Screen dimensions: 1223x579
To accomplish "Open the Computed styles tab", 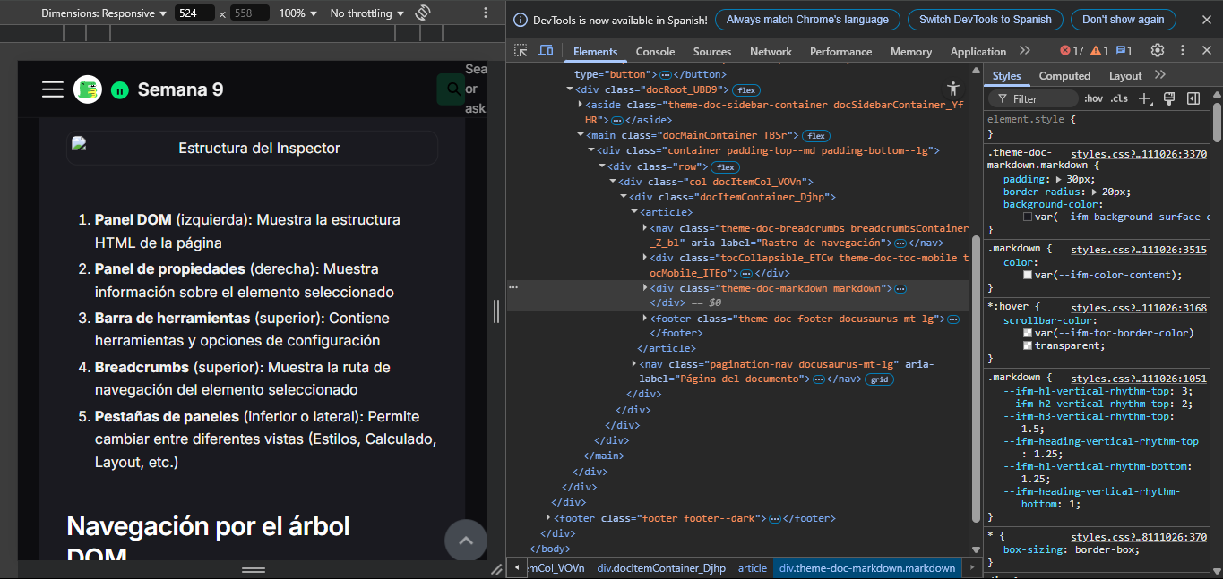I will [x=1064, y=75].
